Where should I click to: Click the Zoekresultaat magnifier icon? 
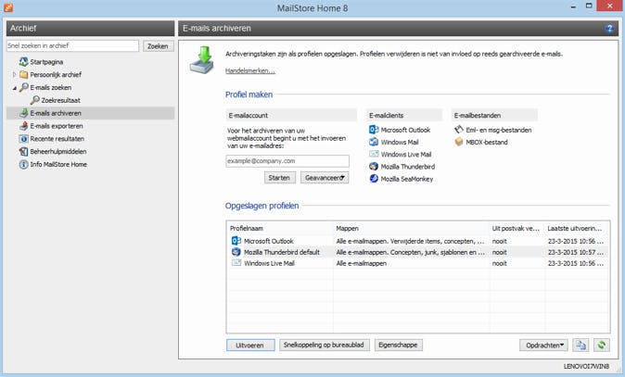[35, 100]
